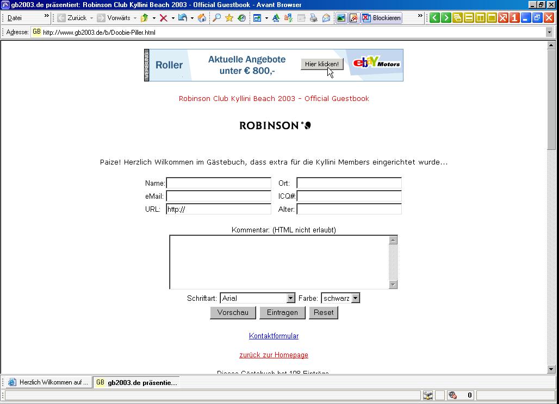Close all windows with the red-orange X icon

503,18
